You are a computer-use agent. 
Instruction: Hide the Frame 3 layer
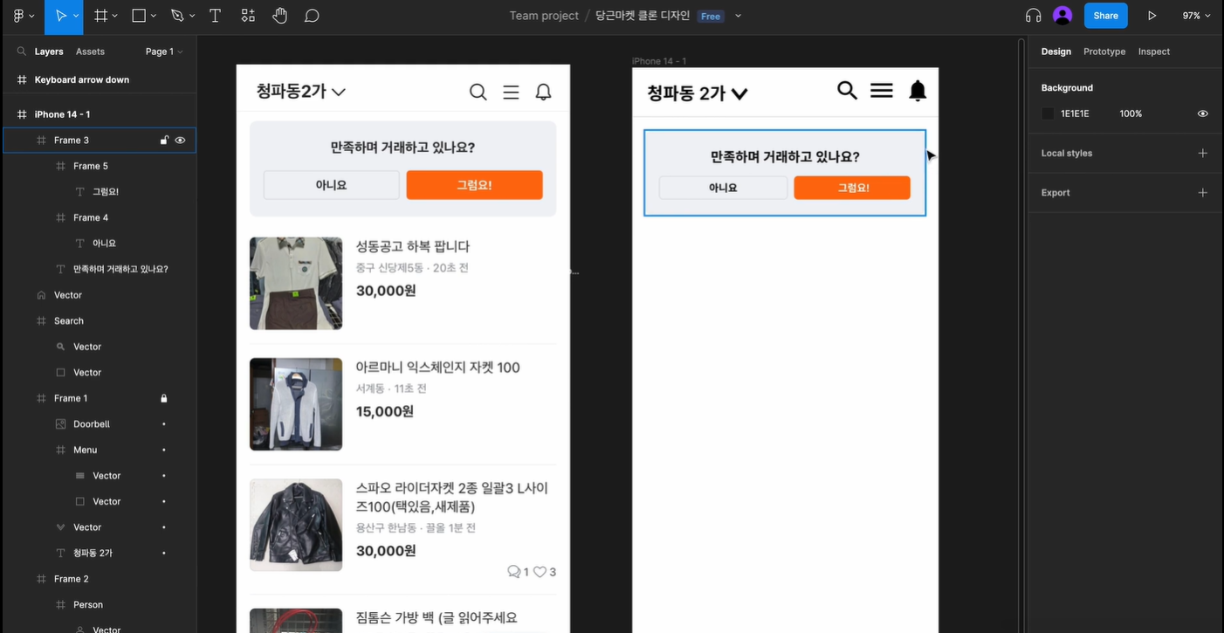pyautogui.click(x=180, y=140)
